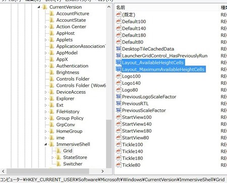Select the Layout_AvailableHeightCells entry
The width and height of the screenshot is (227, 183).
[x=153, y=63]
